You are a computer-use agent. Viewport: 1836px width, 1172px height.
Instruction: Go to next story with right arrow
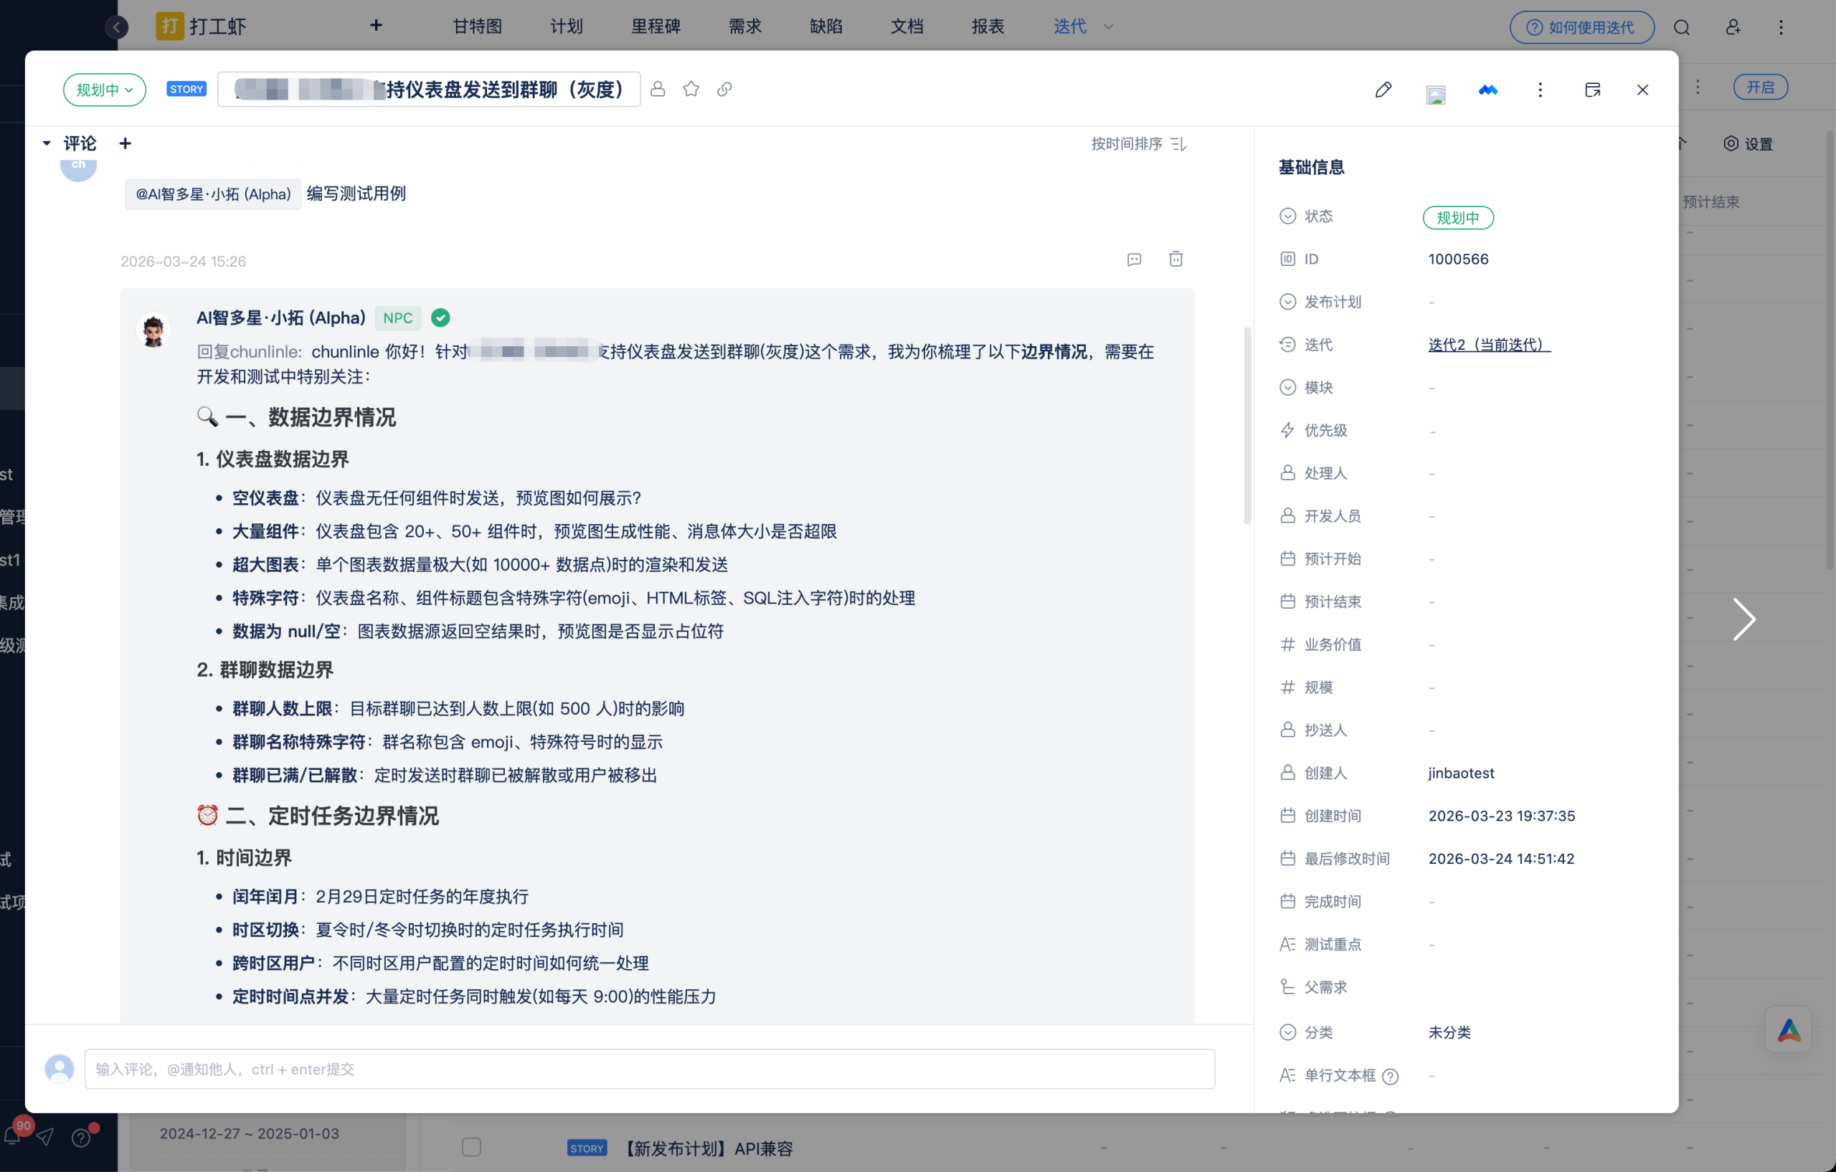[1743, 619]
